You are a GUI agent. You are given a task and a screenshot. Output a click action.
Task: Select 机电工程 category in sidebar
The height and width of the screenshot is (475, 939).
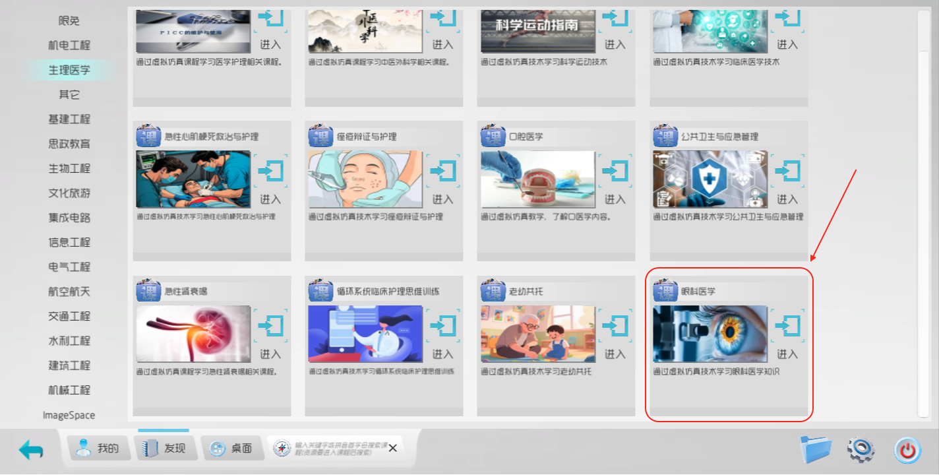pos(69,46)
